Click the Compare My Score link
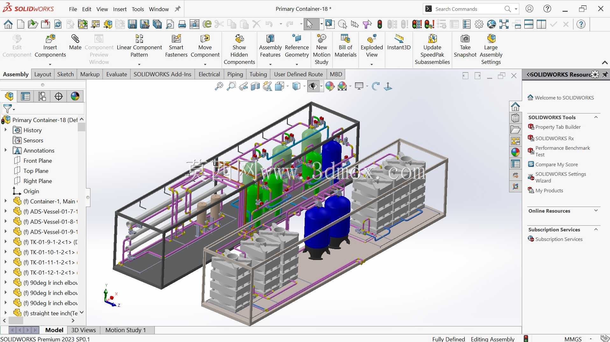This screenshot has width=610, height=342. (556, 164)
